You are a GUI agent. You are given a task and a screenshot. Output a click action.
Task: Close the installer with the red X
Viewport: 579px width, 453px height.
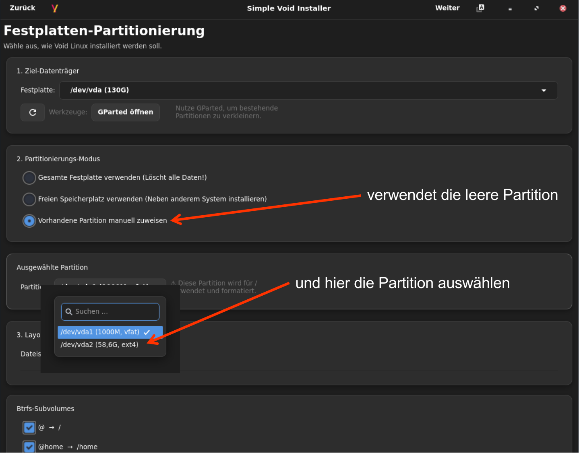[x=563, y=8]
